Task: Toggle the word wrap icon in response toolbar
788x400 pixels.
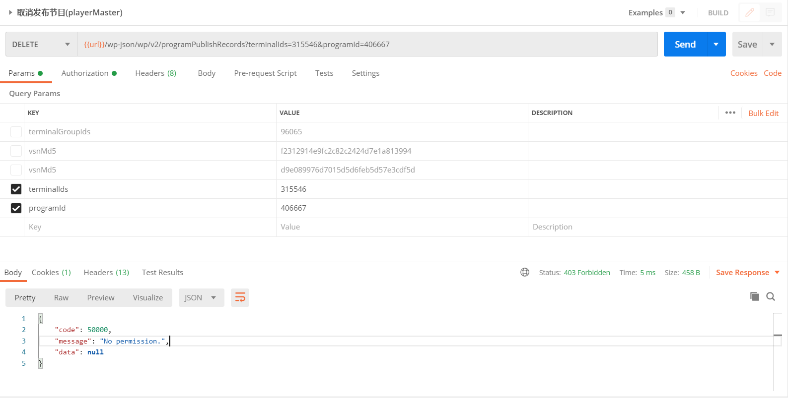Action: pos(240,297)
